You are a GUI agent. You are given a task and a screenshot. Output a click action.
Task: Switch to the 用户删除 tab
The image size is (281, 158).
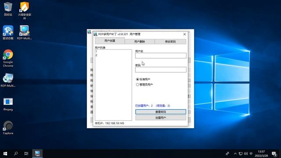140,42
